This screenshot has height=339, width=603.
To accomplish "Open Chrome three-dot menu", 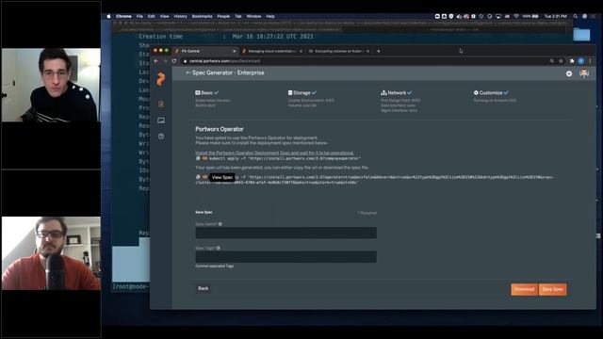I will (x=591, y=60).
